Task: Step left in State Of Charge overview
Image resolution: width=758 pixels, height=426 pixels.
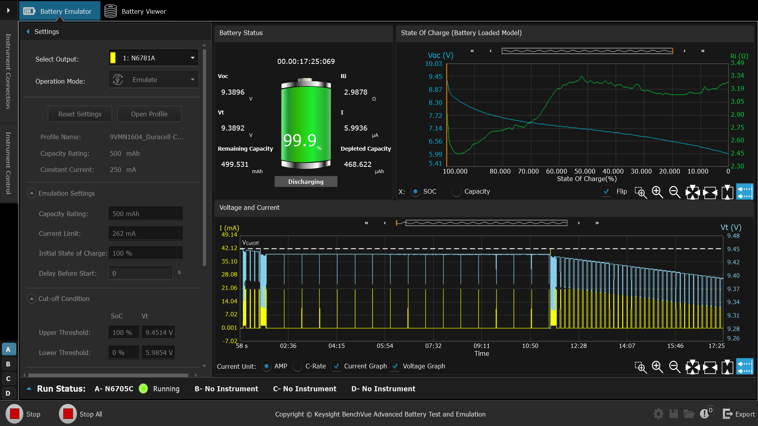Action: click(x=490, y=51)
